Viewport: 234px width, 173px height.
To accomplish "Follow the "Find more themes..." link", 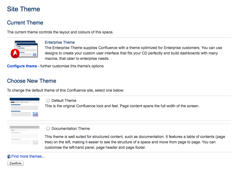I will pyautogui.click(x=28, y=156).
